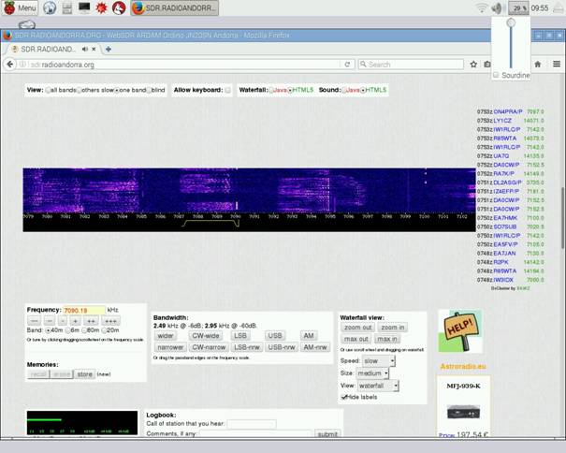Open the Raspberry Pi Menu button
Image resolution: width=566 pixels, height=453 pixels.
pyautogui.click(x=20, y=7)
